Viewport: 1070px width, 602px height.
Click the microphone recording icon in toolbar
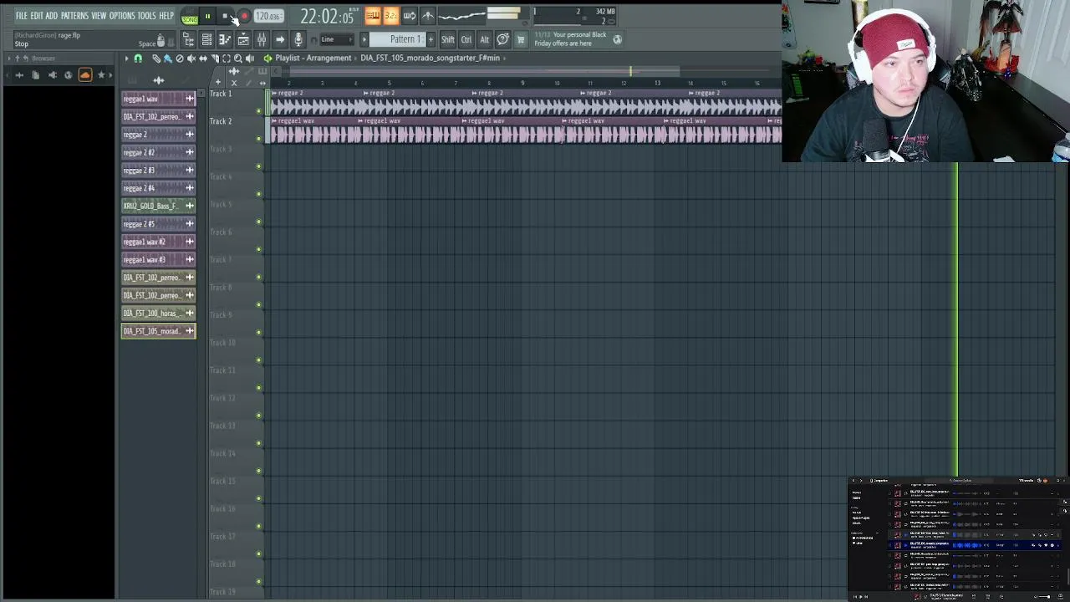(x=298, y=39)
